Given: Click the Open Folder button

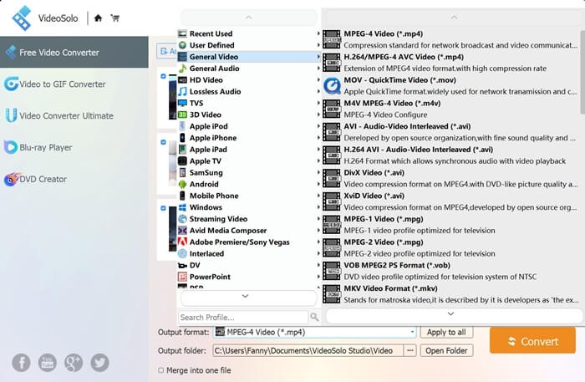Looking at the screenshot, I should coord(446,351).
